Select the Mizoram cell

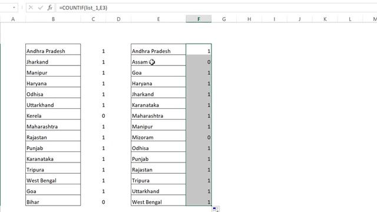coord(158,136)
